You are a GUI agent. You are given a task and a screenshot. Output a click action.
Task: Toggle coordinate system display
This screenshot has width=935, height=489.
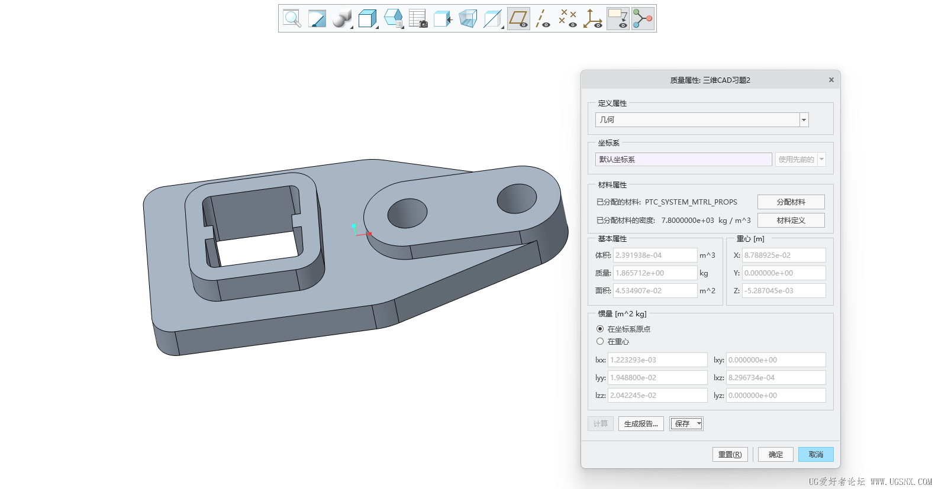click(x=592, y=18)
